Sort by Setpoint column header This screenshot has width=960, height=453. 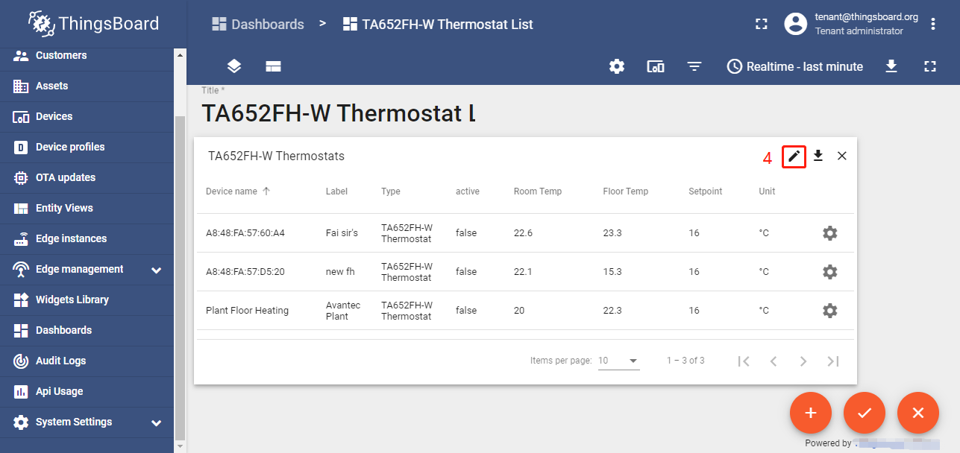pos(706,191)
